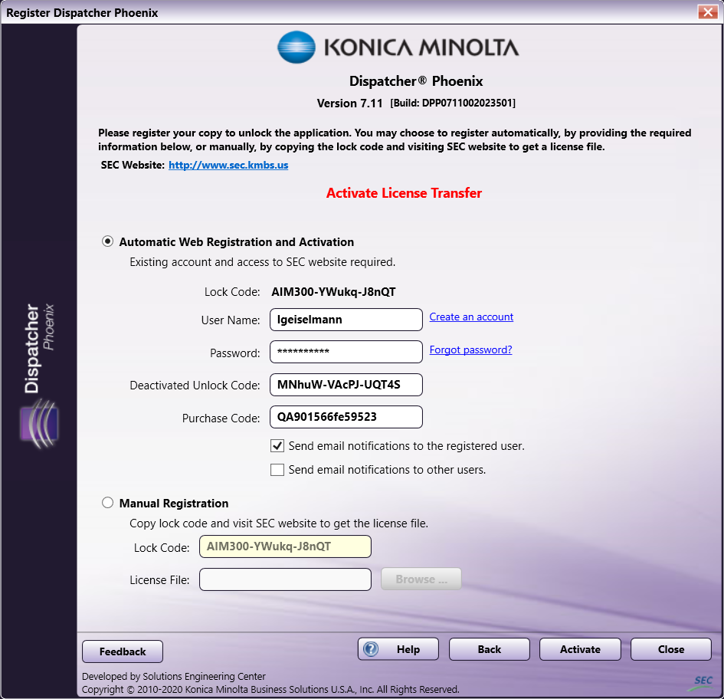The height and width of the screenshot is (699, 724).
Task: Click the SEC logo in bottom corner
Action: point(703,683)
